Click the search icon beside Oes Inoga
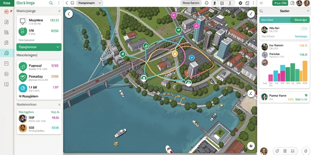 [51, 3]
